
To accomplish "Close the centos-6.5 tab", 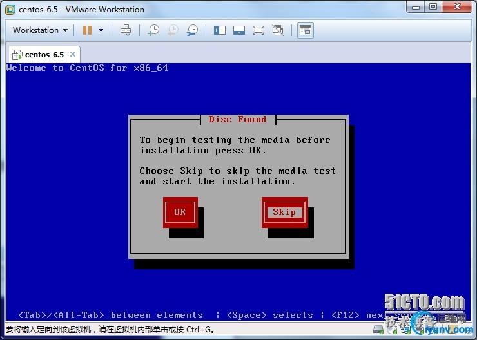I will (x=73, y=54).
